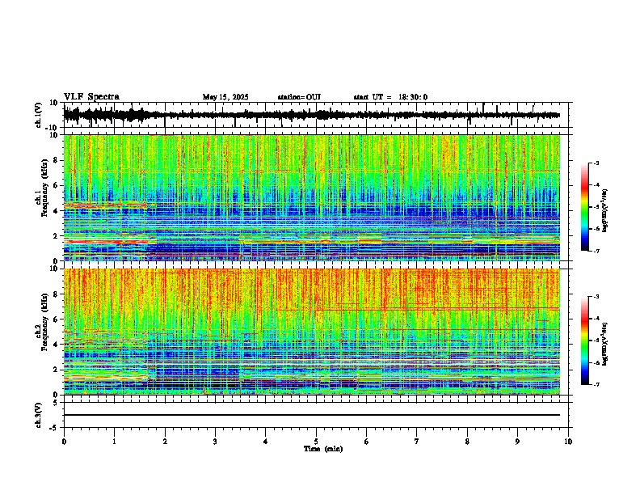Click inside the ch.1 spectrogram panel

click(312, 197)
